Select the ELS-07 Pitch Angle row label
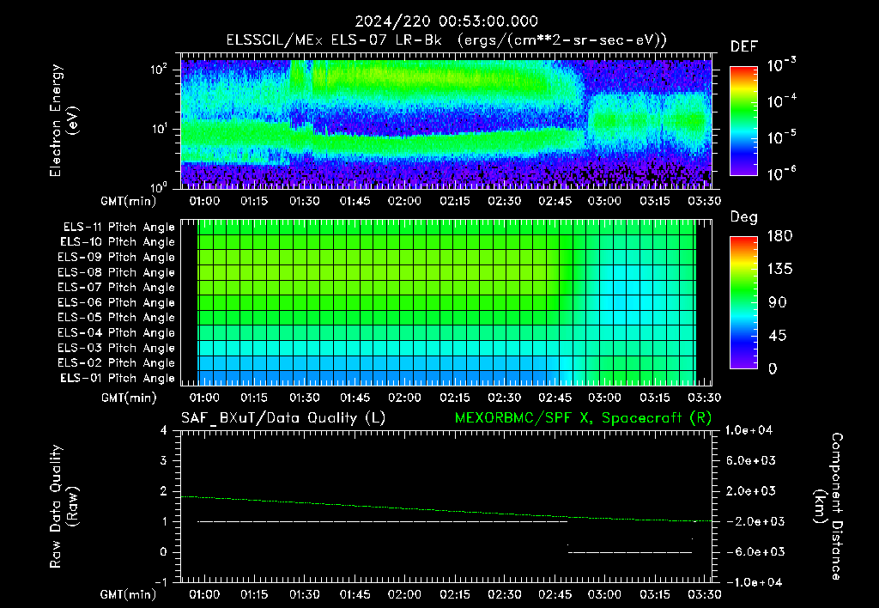 coord(117,287)
